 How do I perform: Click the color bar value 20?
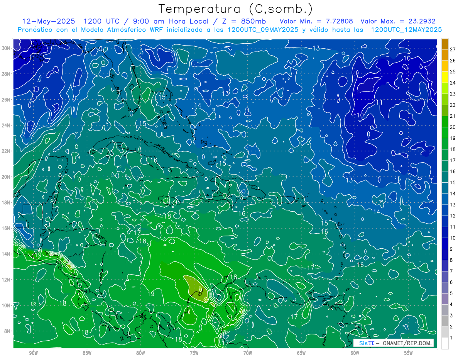(x=453, y=127)
